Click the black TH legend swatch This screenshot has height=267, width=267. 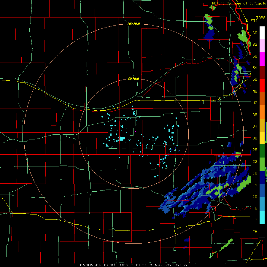pyautogui.click(x=262, y=231)
